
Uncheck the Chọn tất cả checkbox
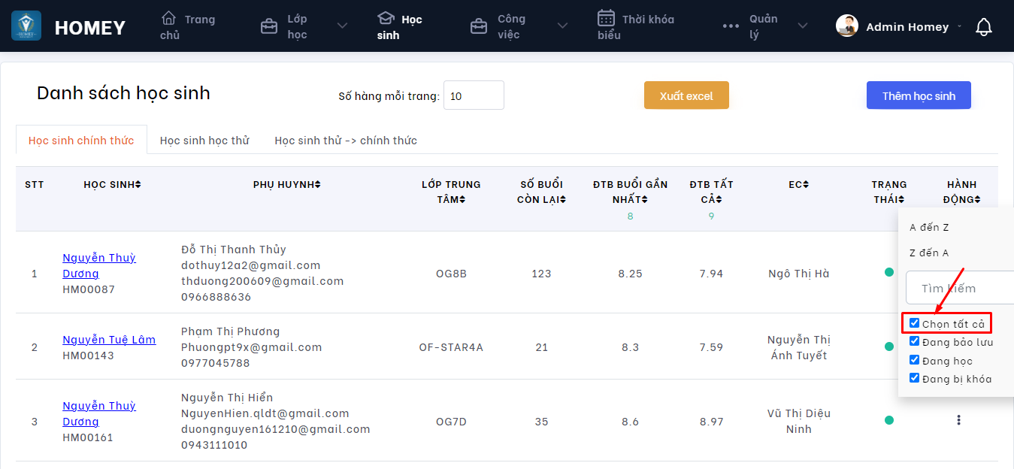click(x=915, y=323)
